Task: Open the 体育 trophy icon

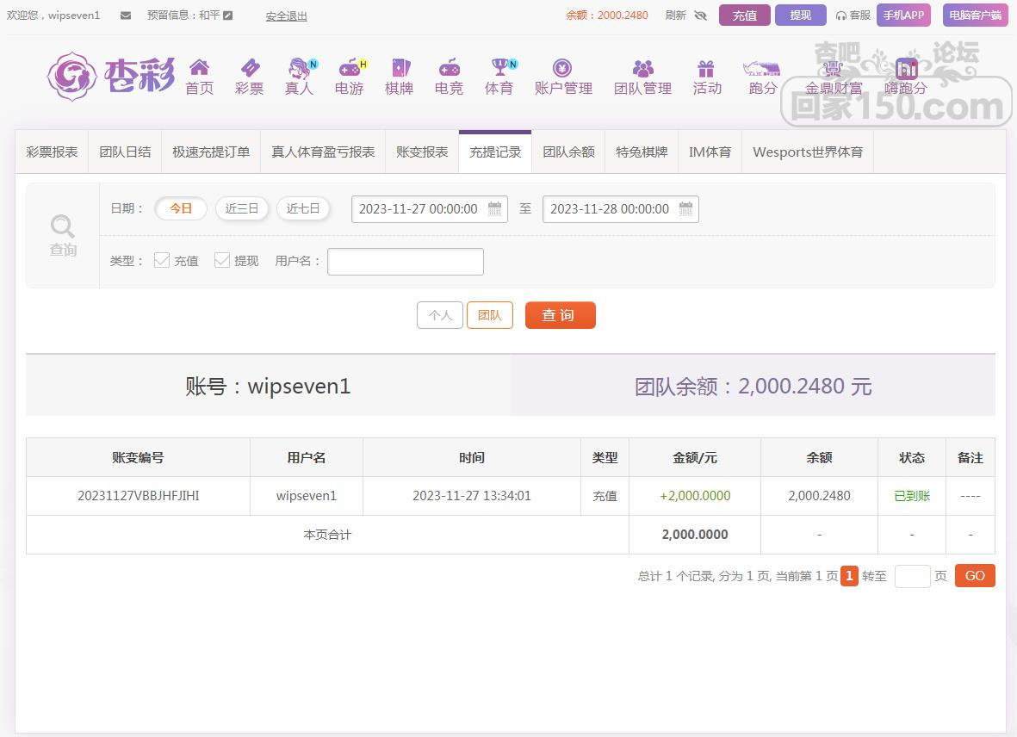Action: tap(499, 68)
